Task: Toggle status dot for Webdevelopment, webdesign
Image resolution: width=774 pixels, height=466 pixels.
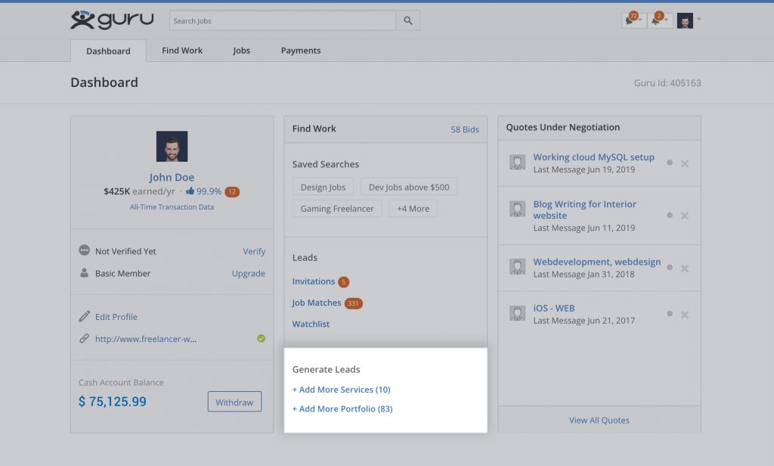Action: 670,267
